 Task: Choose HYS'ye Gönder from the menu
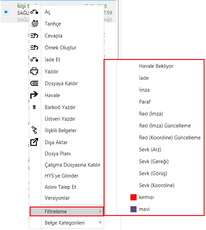click(62, 176)
